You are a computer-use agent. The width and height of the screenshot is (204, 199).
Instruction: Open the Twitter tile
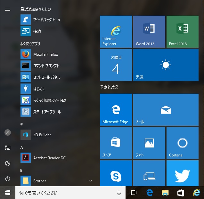[183, 173]
